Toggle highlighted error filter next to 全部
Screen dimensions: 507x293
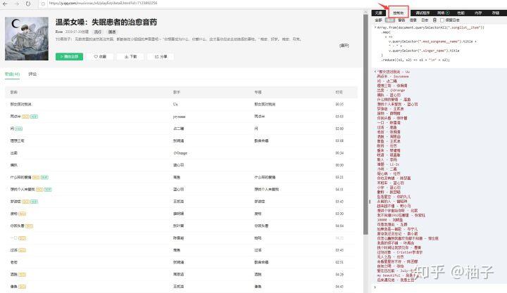[x=390, y=20]
